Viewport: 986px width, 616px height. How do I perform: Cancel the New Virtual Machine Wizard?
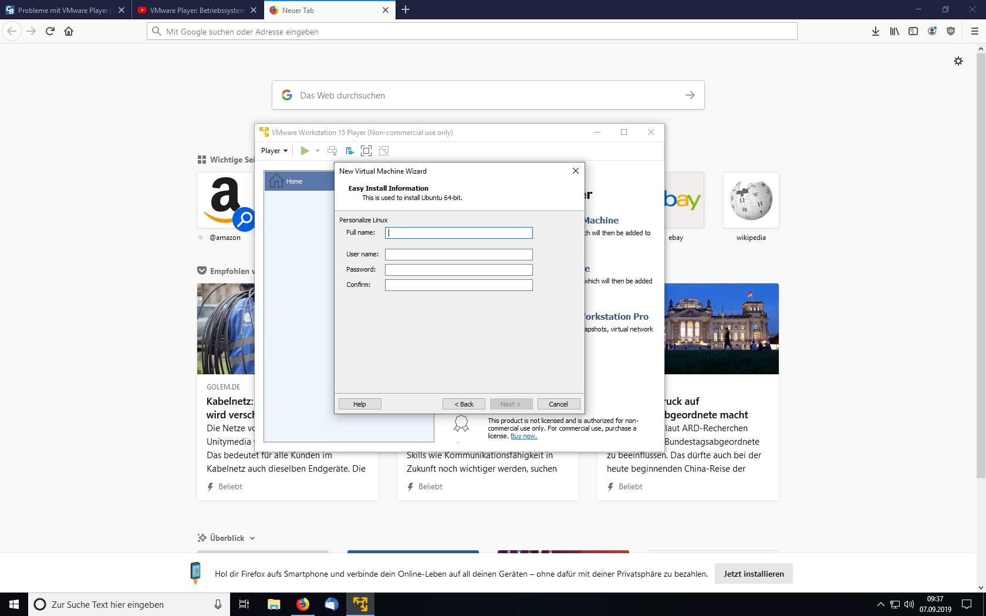point(559,404)
